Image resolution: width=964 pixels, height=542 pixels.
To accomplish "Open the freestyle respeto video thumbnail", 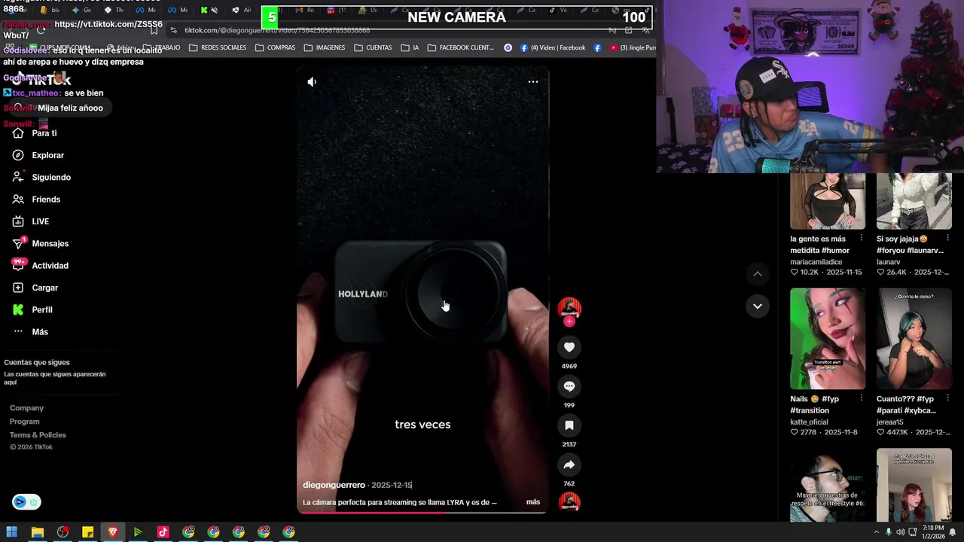I will coord(828,486).
